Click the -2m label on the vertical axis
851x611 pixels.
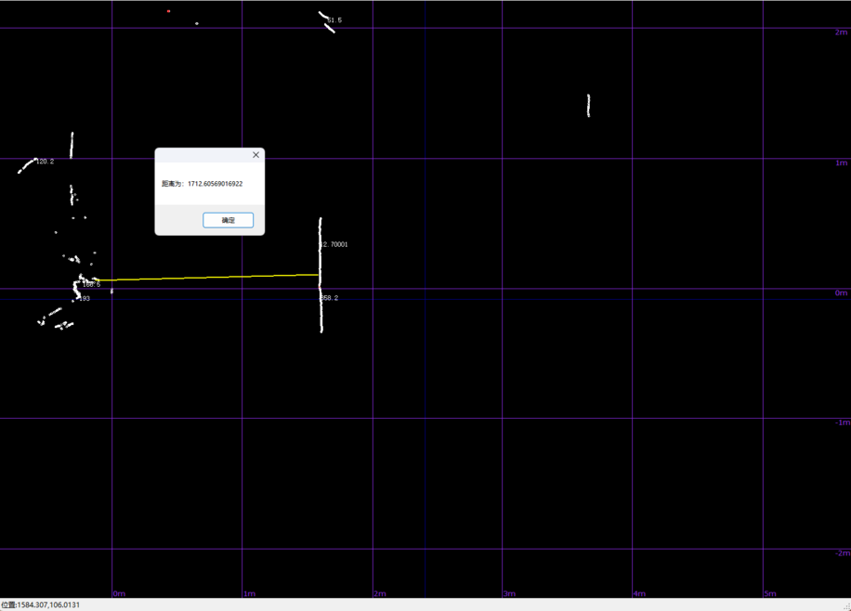coord(839,552)
